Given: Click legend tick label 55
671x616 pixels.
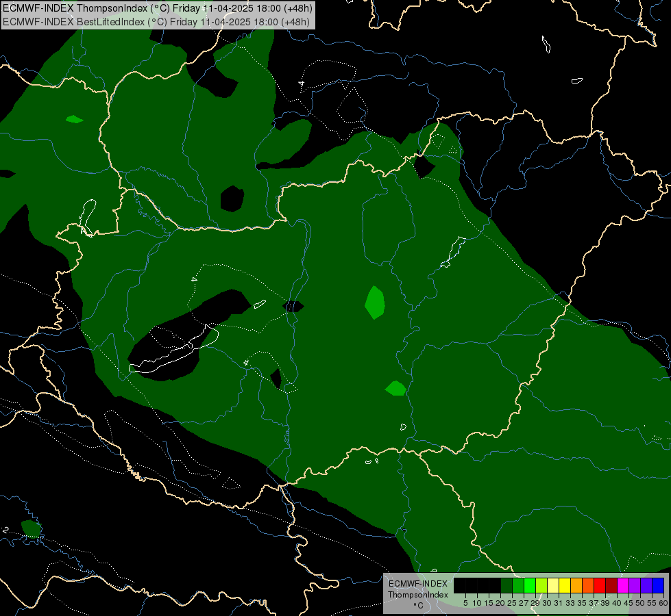Looking at the screenshot, I should (652, 603).
